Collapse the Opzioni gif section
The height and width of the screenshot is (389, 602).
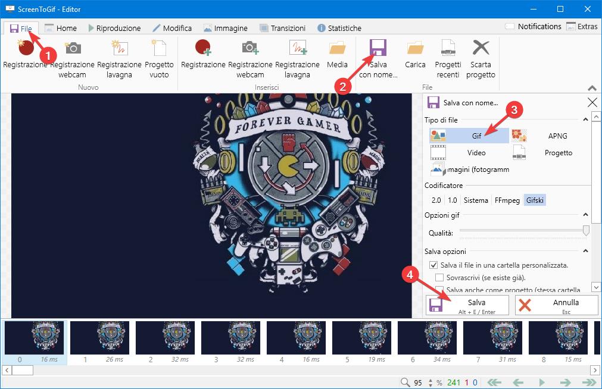tap(585, 215)
